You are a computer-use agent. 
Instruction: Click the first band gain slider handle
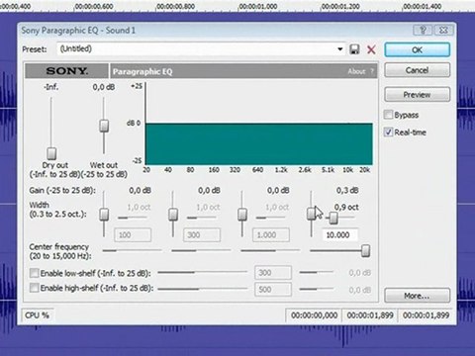tap(104, 215)
